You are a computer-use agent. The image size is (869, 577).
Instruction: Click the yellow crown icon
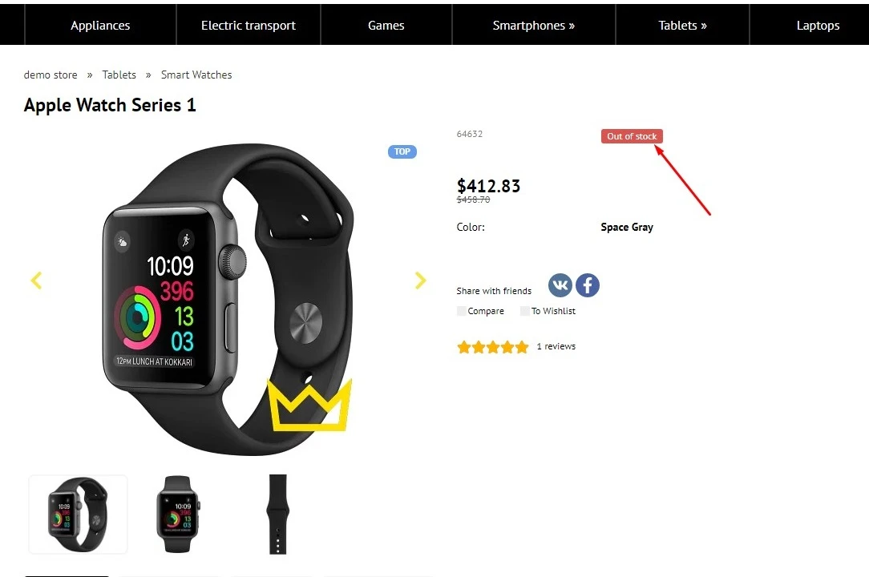click(x=309, y=406)
